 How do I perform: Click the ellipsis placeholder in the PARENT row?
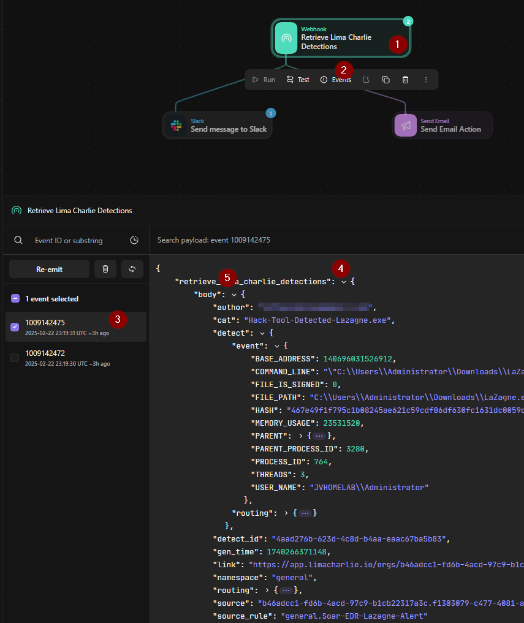[319, 436]
